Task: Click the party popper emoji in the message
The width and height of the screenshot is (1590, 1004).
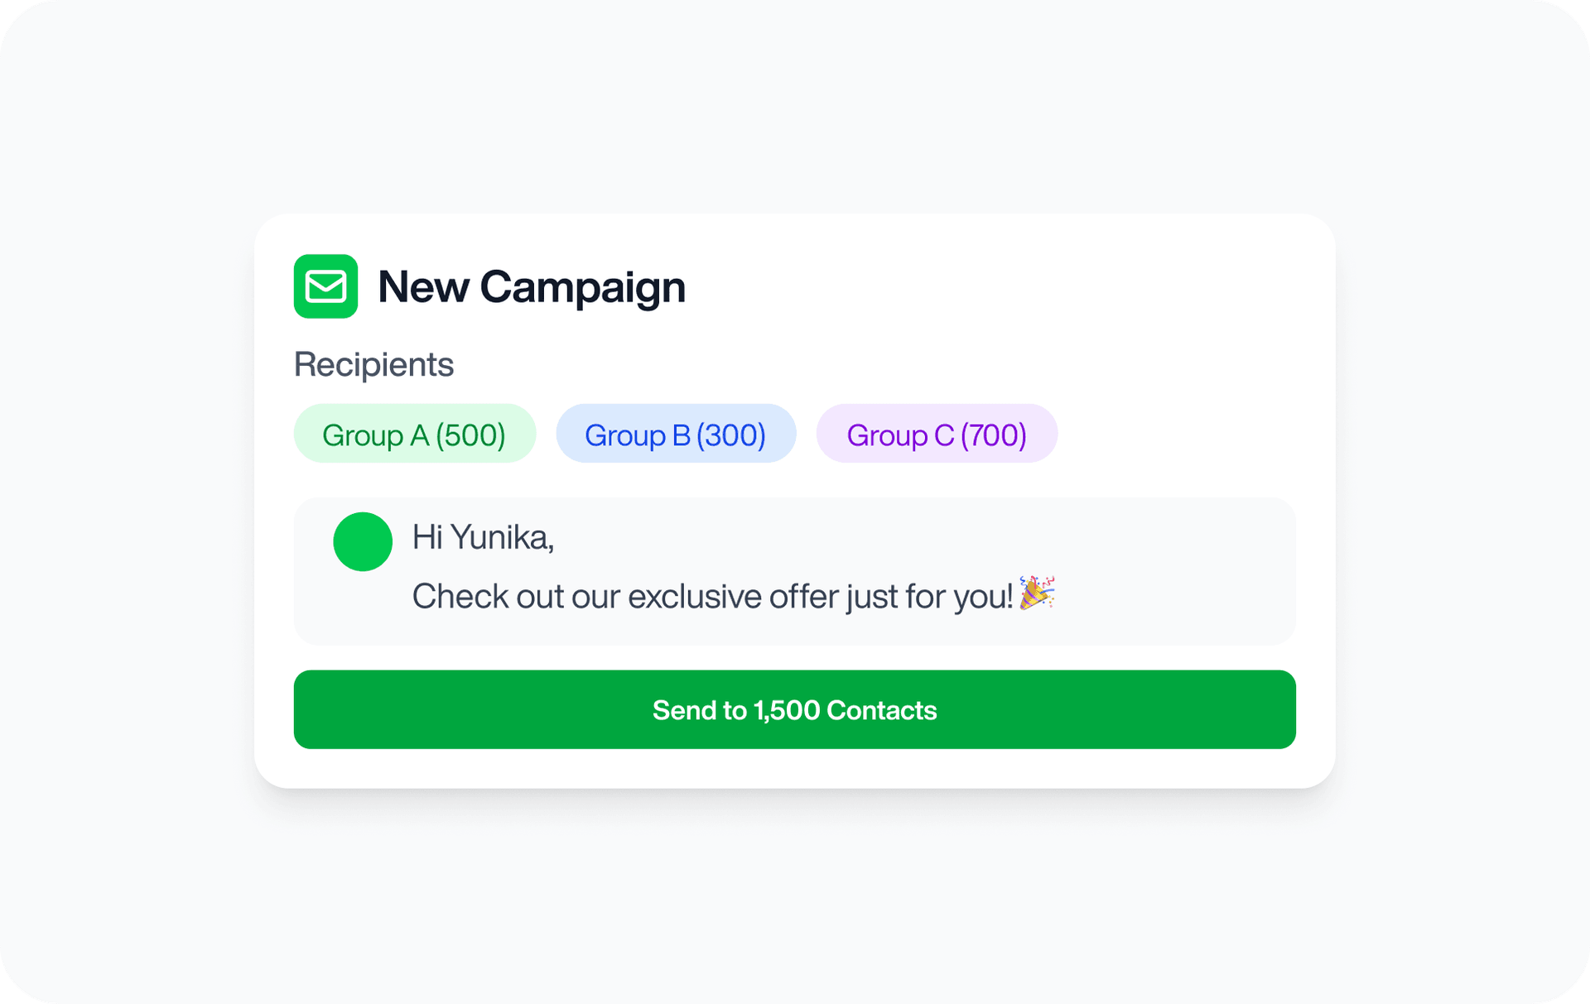Action: click(1037, 594)
